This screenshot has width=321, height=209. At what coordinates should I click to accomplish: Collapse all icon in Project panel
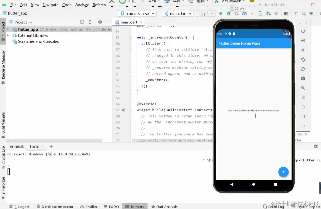(x=90, y=22)
